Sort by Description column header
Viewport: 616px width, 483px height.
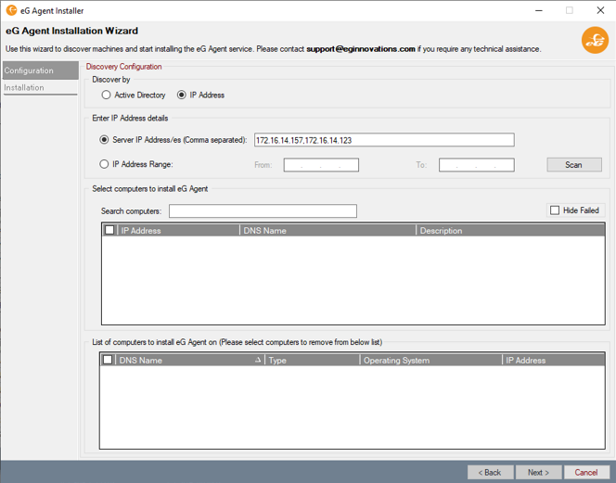point(510,231)
